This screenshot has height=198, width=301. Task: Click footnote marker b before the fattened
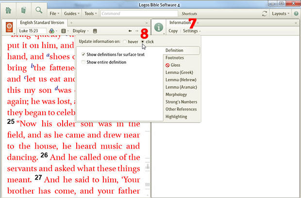point(32,66)
